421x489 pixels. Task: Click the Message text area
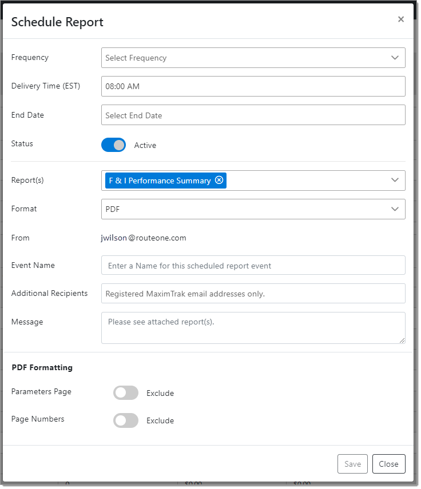pos(253,328)
